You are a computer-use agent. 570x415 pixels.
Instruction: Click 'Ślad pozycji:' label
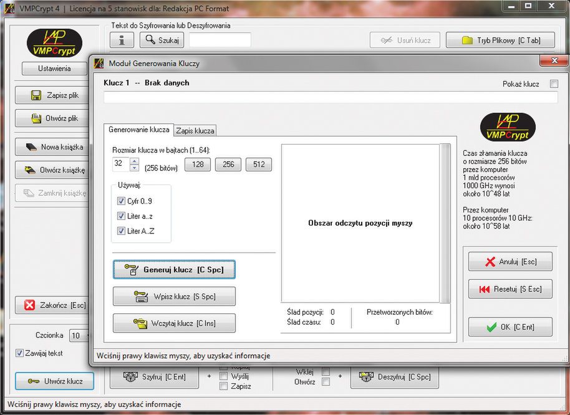pos(305,312)
